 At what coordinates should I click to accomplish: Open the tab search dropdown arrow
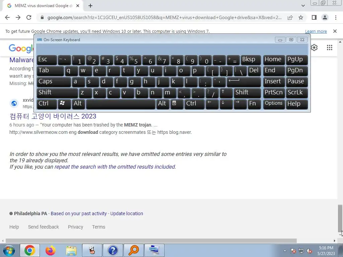point(303,6)
